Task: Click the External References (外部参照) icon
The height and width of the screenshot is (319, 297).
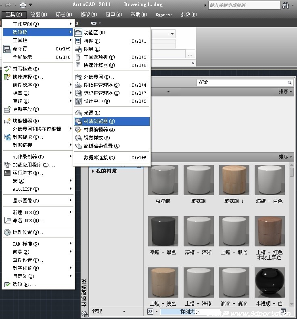Action: coord(78,77)
